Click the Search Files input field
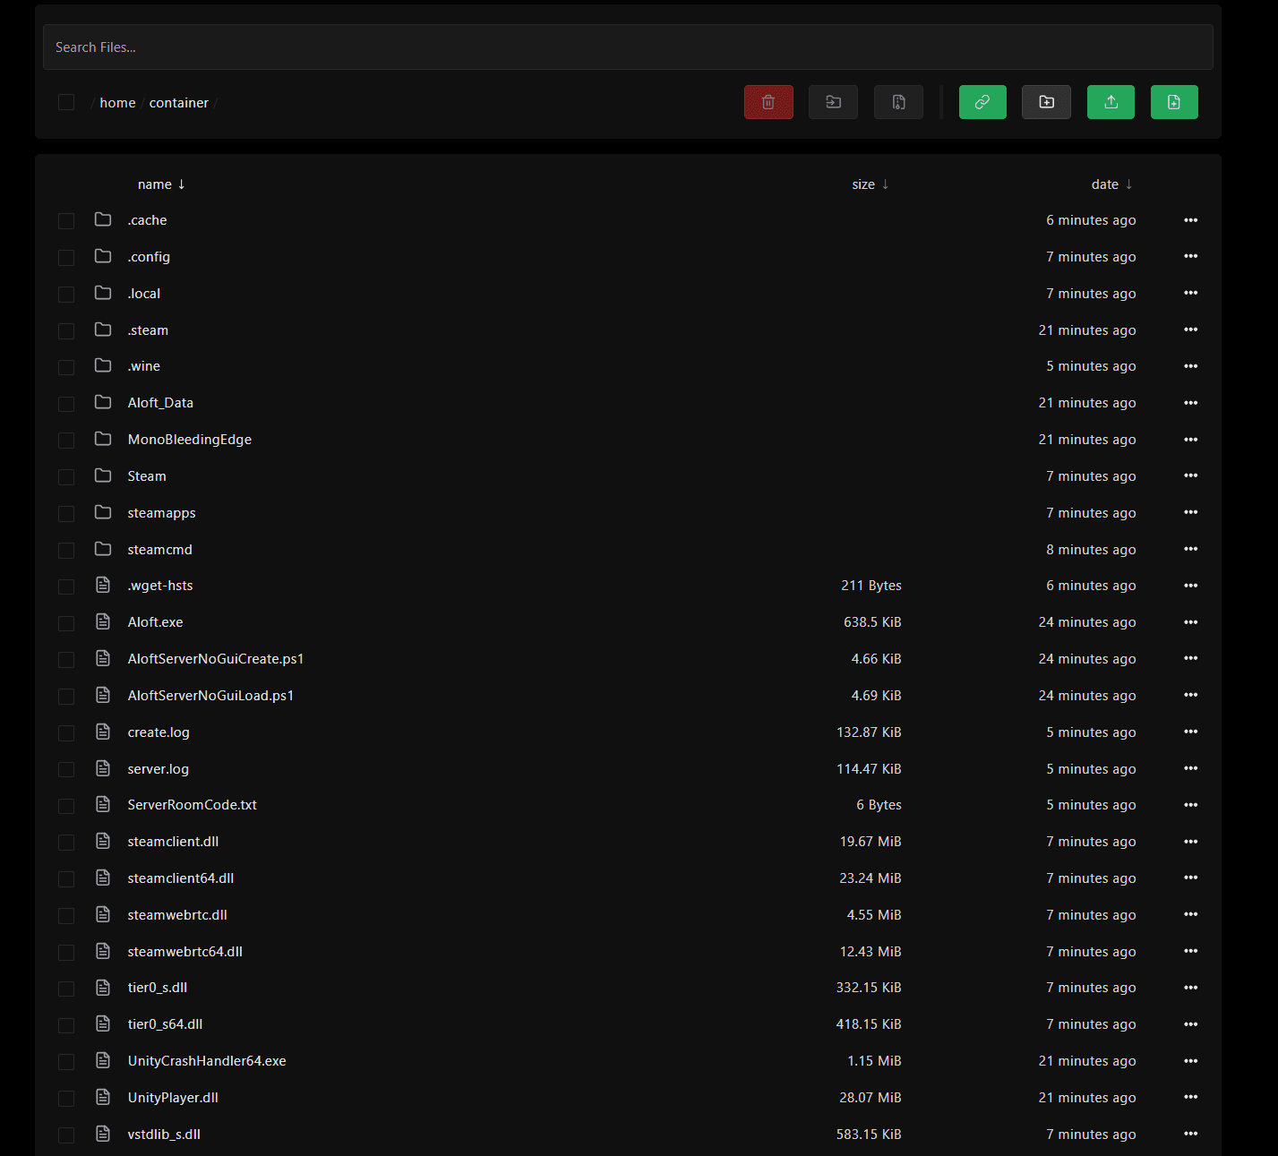This screenshot has height=1156, width=1278. pos(627,47)
